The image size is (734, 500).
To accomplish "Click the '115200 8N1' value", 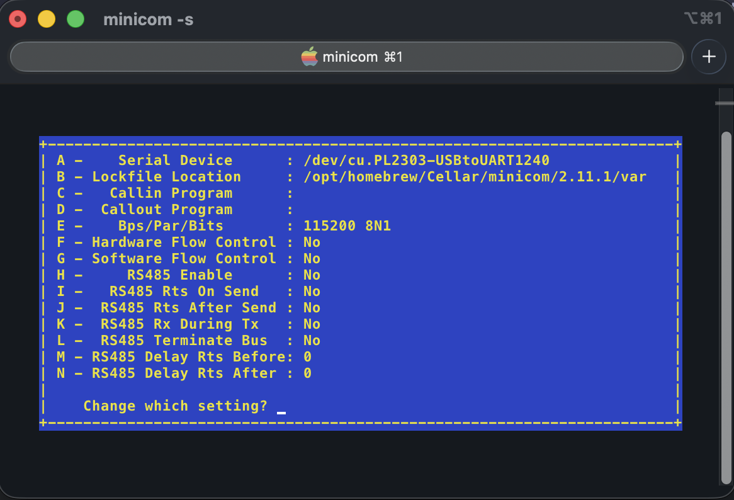I will [x=347, y=225].
